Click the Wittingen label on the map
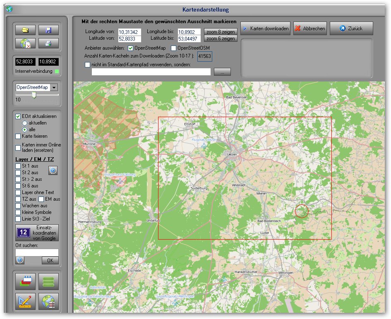 tap(286, 273)
